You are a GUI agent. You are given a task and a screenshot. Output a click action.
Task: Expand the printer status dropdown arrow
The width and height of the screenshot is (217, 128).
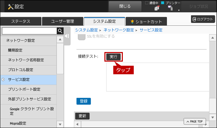tap(179, 10)
